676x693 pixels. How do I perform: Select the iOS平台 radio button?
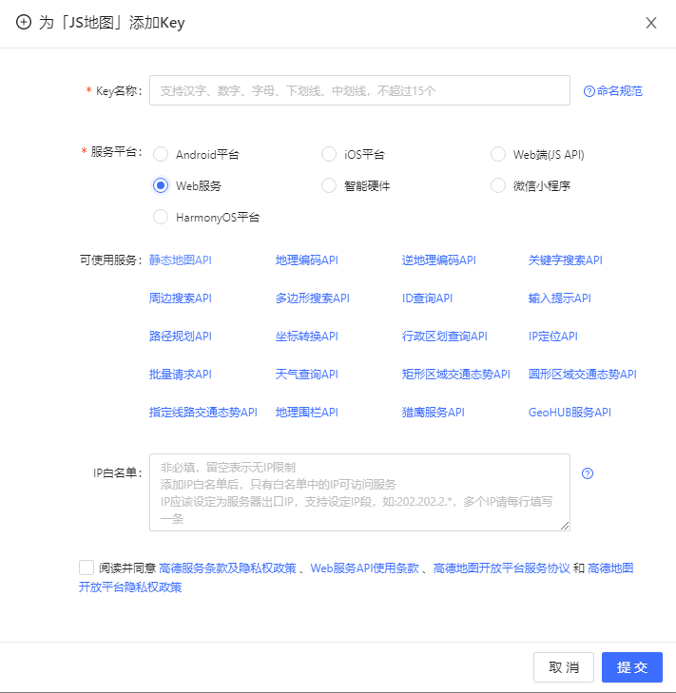pyautogui.click(x=329, y=154)
